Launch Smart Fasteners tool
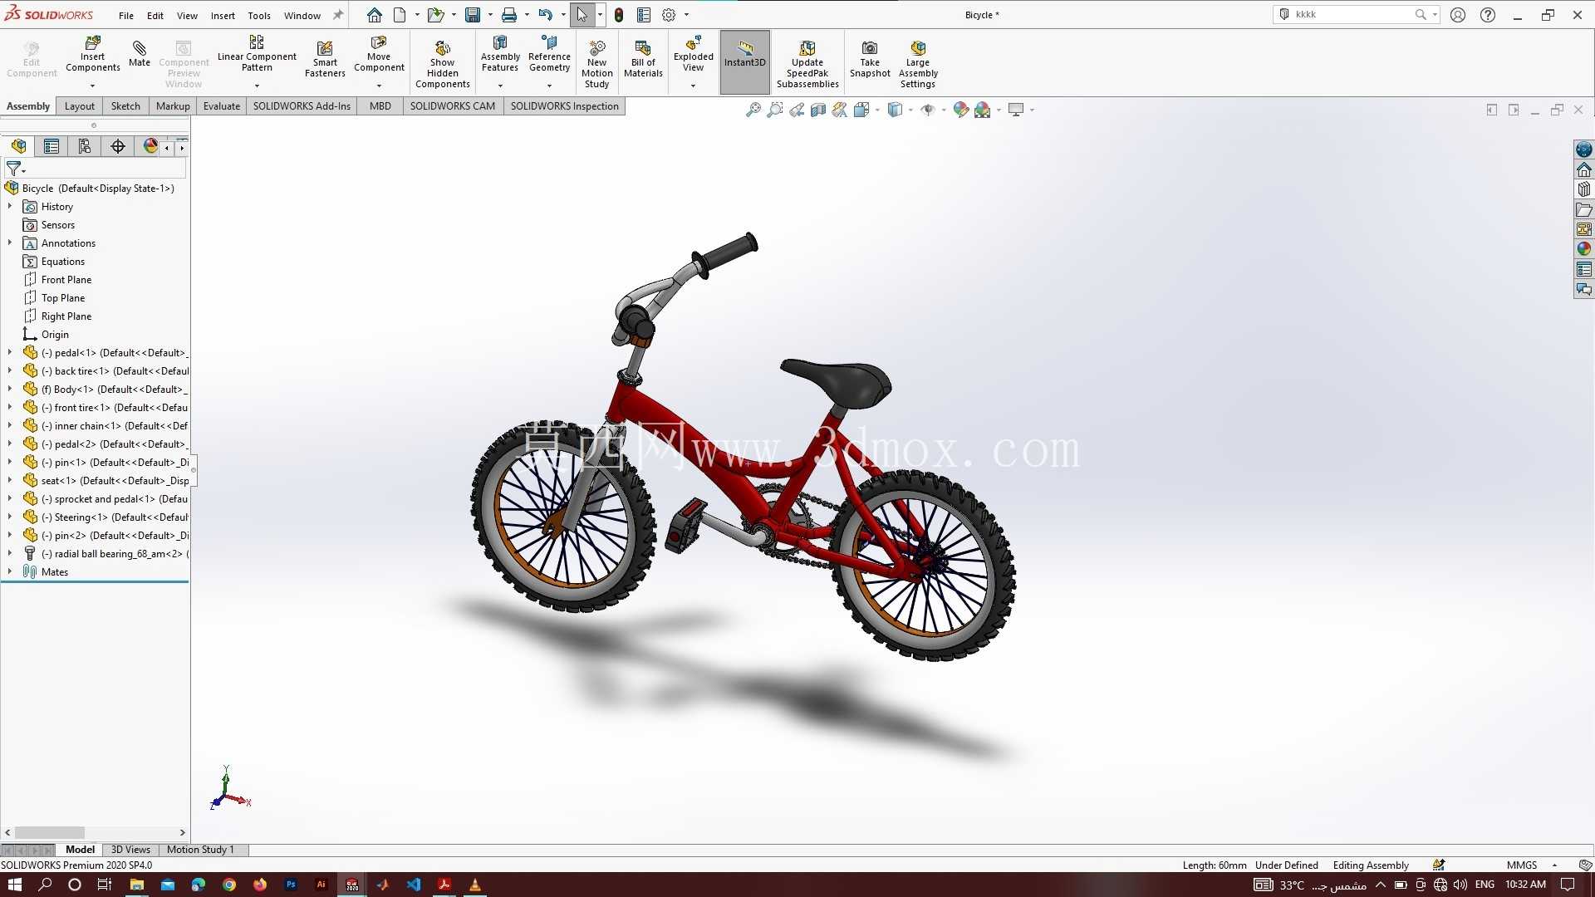The image size is (1595, 897). [325, 59]
